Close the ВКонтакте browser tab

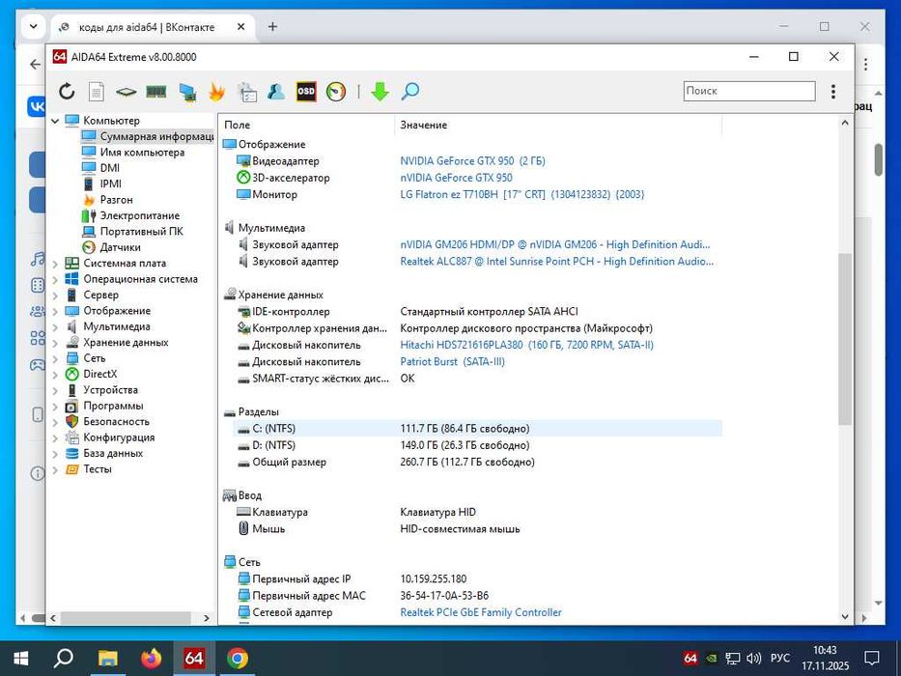(241, 26)
